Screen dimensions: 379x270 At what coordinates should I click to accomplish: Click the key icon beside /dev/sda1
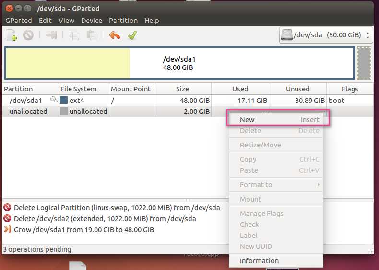point(54,100)
